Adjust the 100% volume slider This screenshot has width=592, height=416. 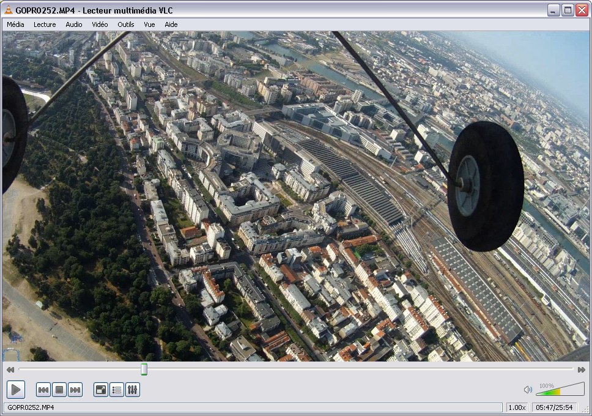(560, 389)
